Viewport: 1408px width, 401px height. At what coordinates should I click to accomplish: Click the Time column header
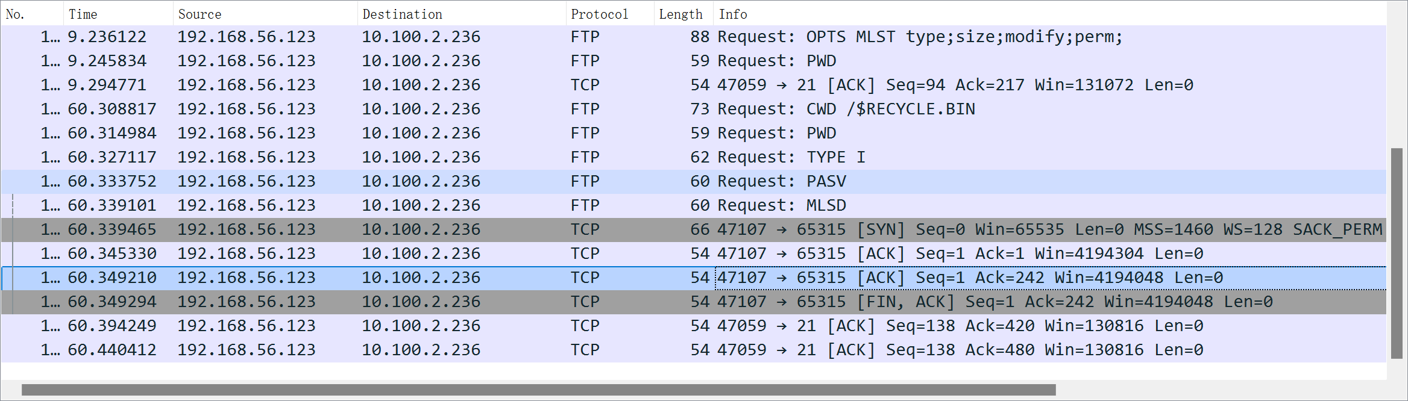tap(83, 14)
